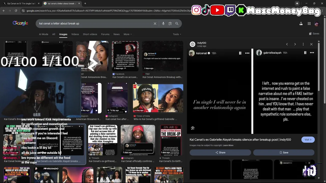Click the TikTok overlay icon

[x=206, y=10]
